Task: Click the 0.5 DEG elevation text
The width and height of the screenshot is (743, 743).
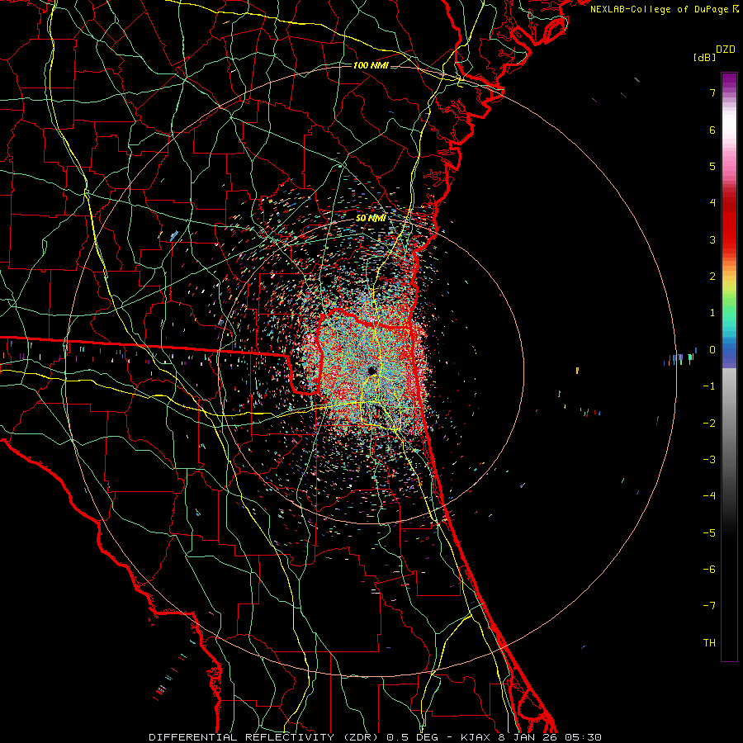Action: [412, 737]
